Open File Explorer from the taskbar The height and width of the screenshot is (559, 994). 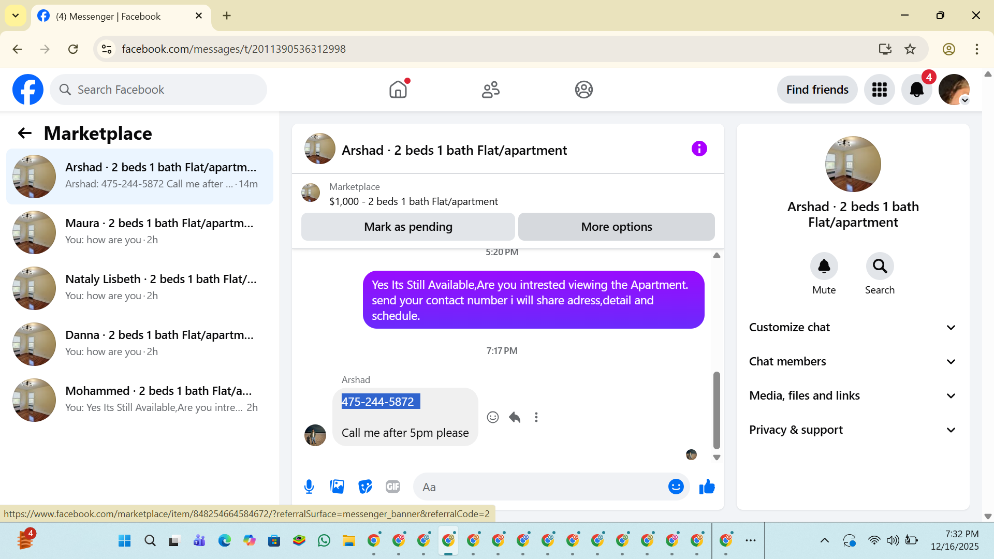click(348, 541)
